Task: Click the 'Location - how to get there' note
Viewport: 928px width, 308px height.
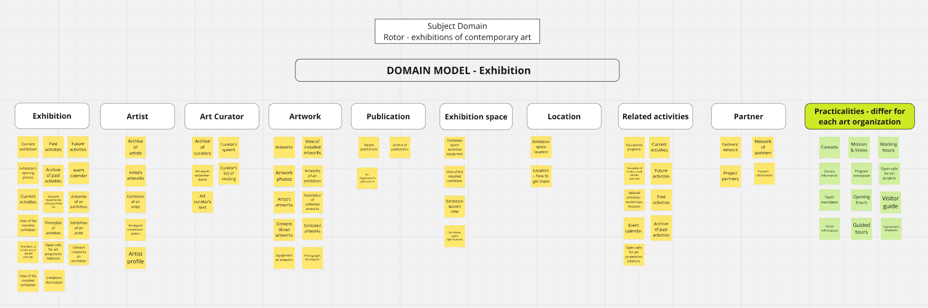Action: (541, 176)
